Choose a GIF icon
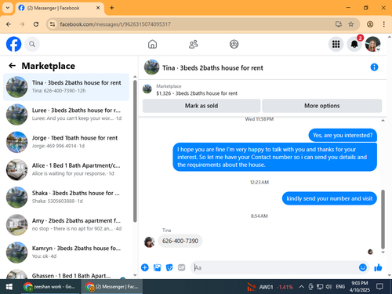Screen dimensions: 392x294 pos(181,267)
